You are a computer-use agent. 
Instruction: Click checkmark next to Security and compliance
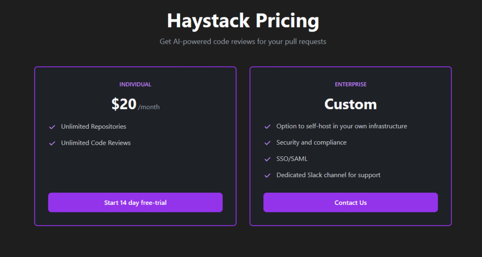[x=267, y=143]
